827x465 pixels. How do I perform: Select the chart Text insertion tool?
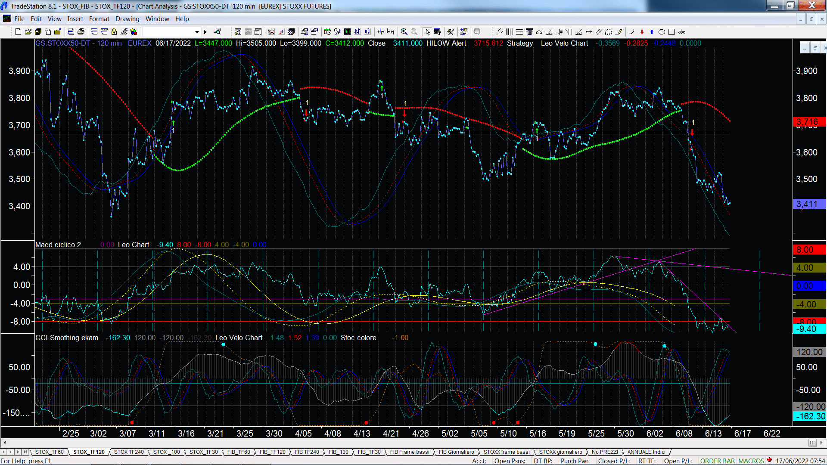437,32
